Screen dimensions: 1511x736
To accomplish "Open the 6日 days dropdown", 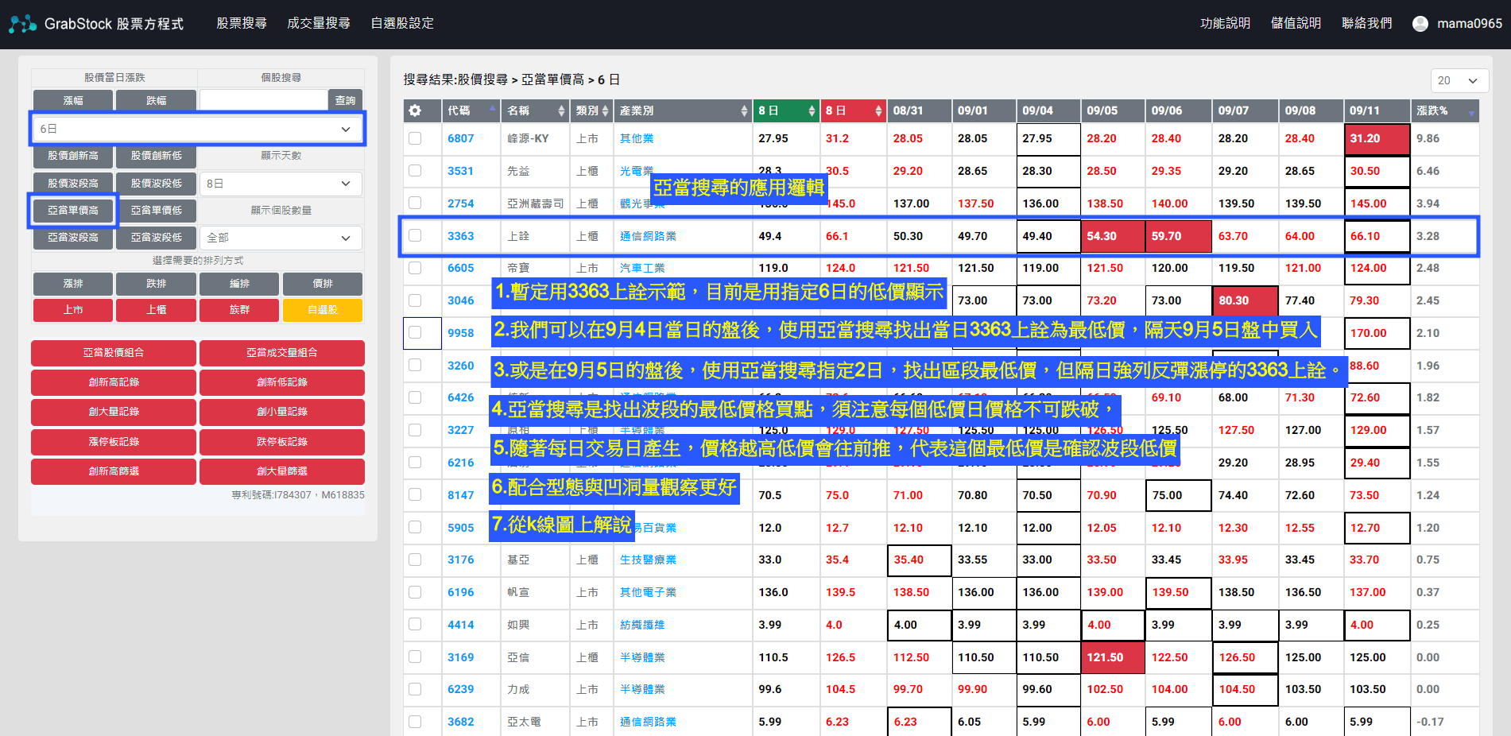I will pos(197,129).
